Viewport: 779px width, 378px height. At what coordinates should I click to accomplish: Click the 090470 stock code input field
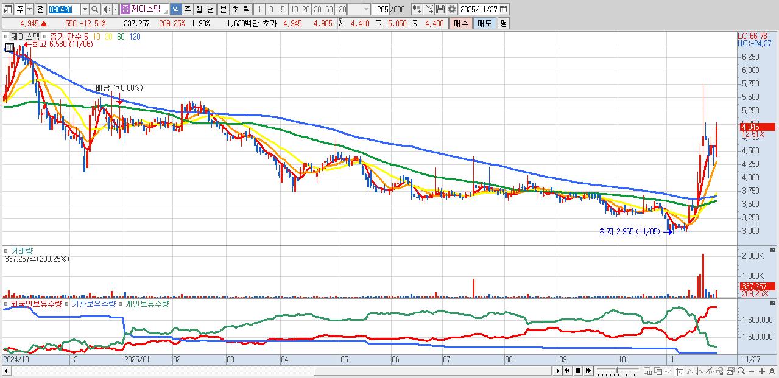pyautogui.click(x=63, y=9)
